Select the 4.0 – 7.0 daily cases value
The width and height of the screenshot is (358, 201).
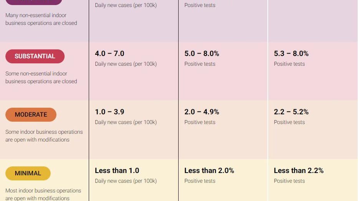pos(109,54)
